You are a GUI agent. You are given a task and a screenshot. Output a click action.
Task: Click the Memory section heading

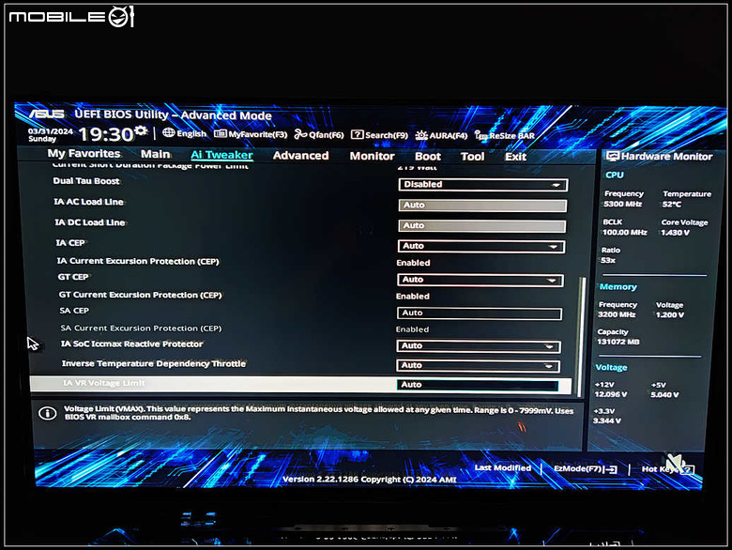(618, 286)
